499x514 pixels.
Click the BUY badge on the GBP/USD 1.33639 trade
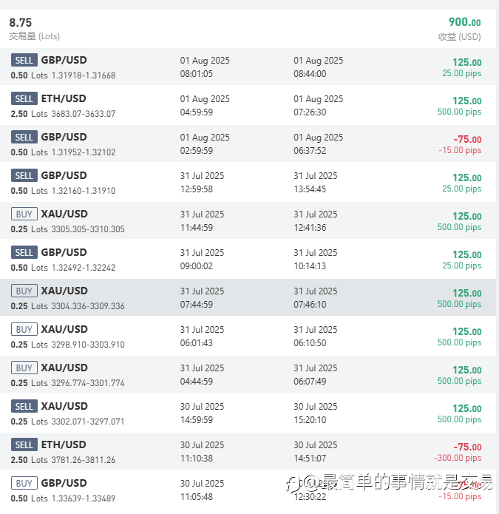[x=24, y=484]
